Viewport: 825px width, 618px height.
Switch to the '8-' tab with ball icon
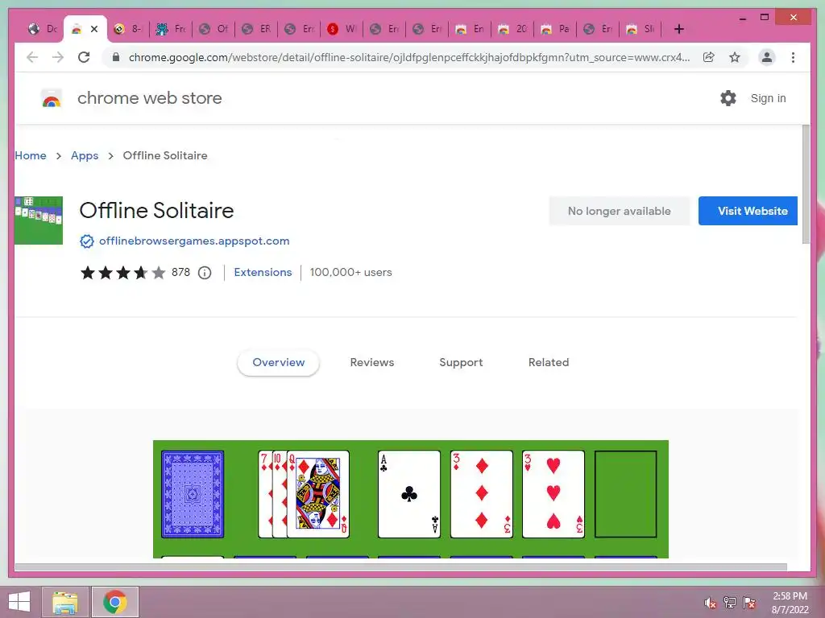coord(128,29)
